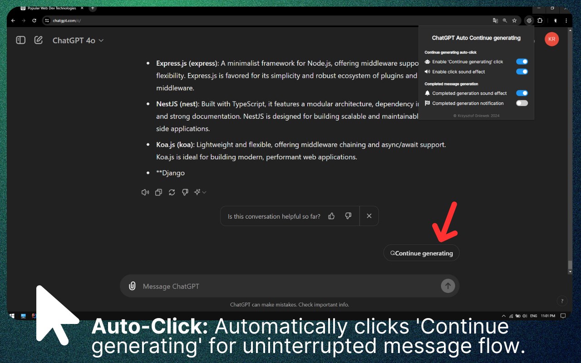Viewport: 581px width, 363px height.
Task: Open the question mark help button
Action: pos(562,301)
